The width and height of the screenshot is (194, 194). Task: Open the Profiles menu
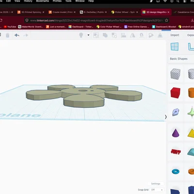pos(57,1)
